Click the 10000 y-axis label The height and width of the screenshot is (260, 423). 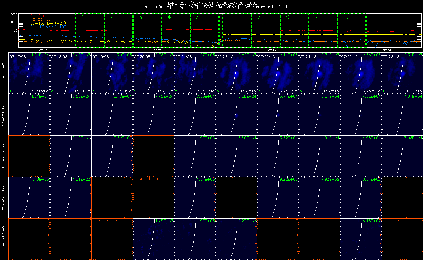pos(13,14)
